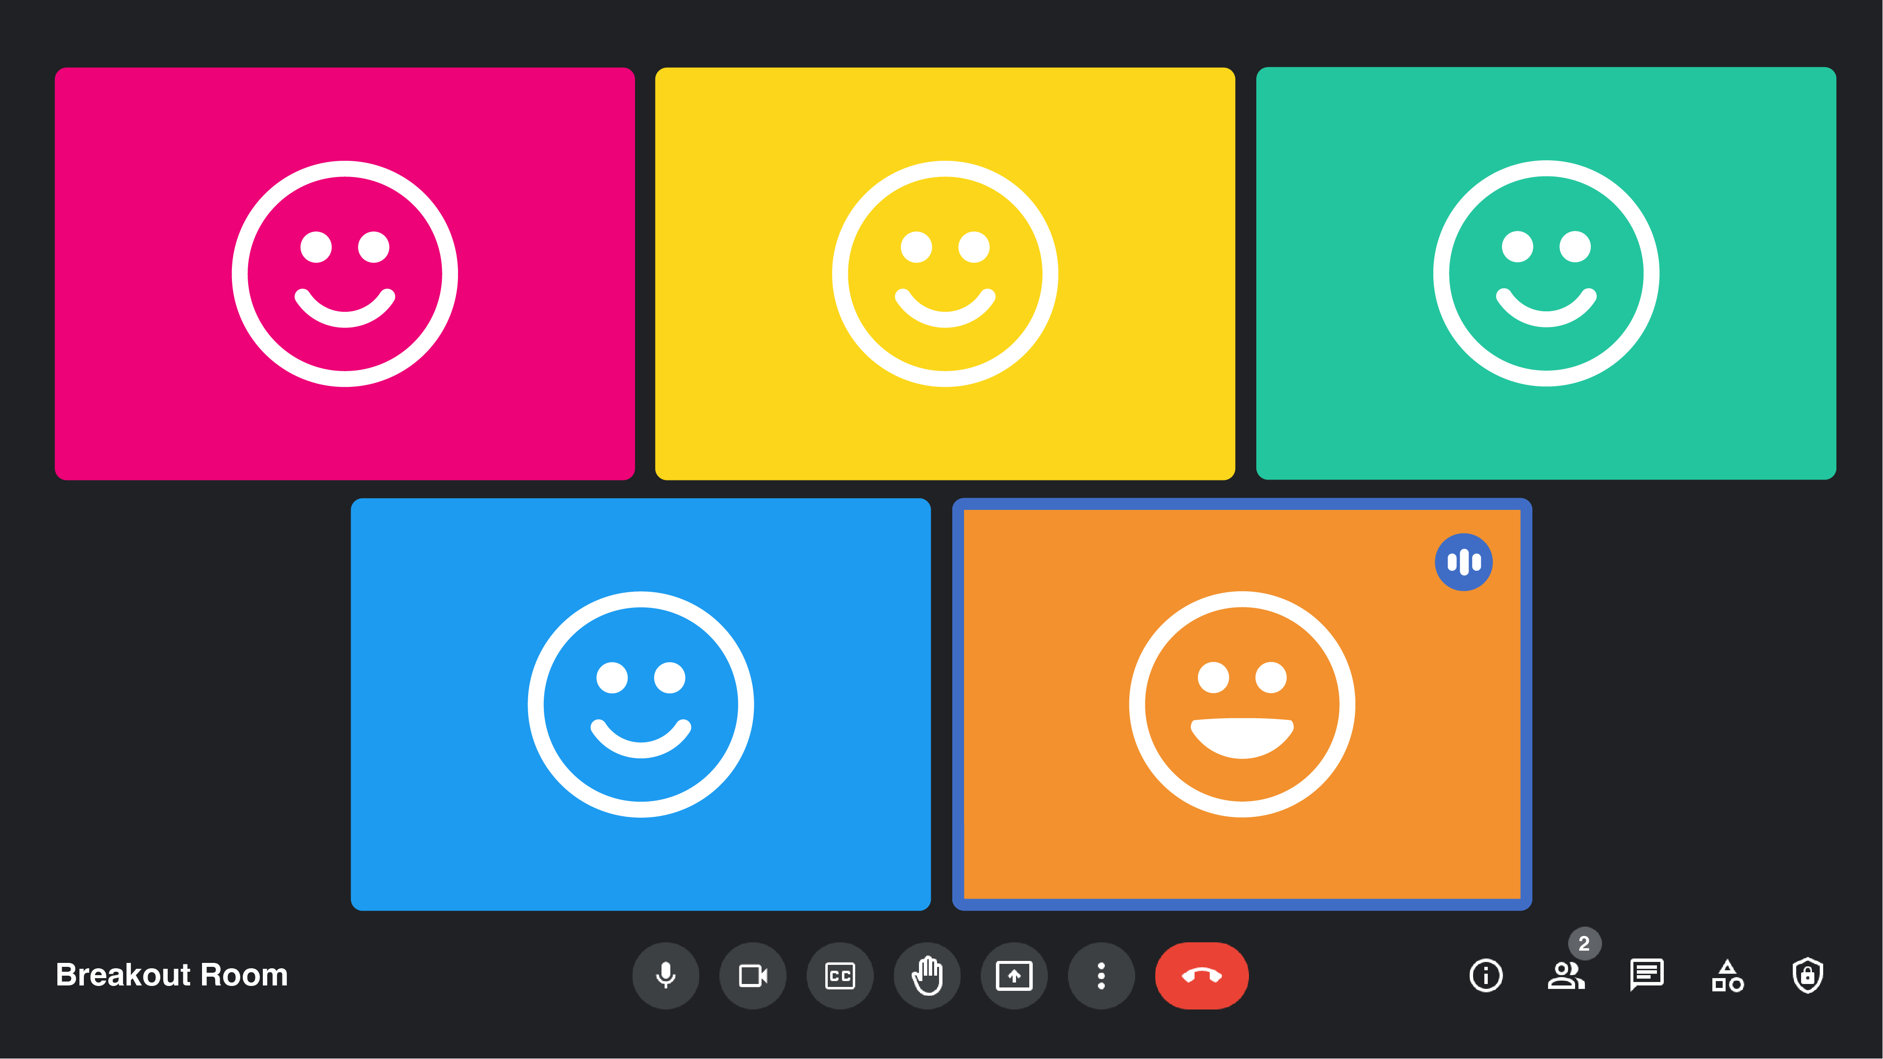Screen dimensions: 1883x1059
Task: Click the Breakout Room meeting title
Action: point(172,975)
